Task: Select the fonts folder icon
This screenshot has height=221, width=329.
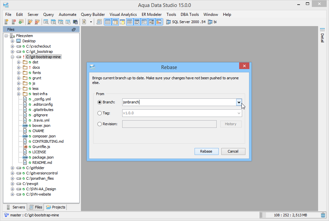Action: pyautogui.click(x=25, y=73)
